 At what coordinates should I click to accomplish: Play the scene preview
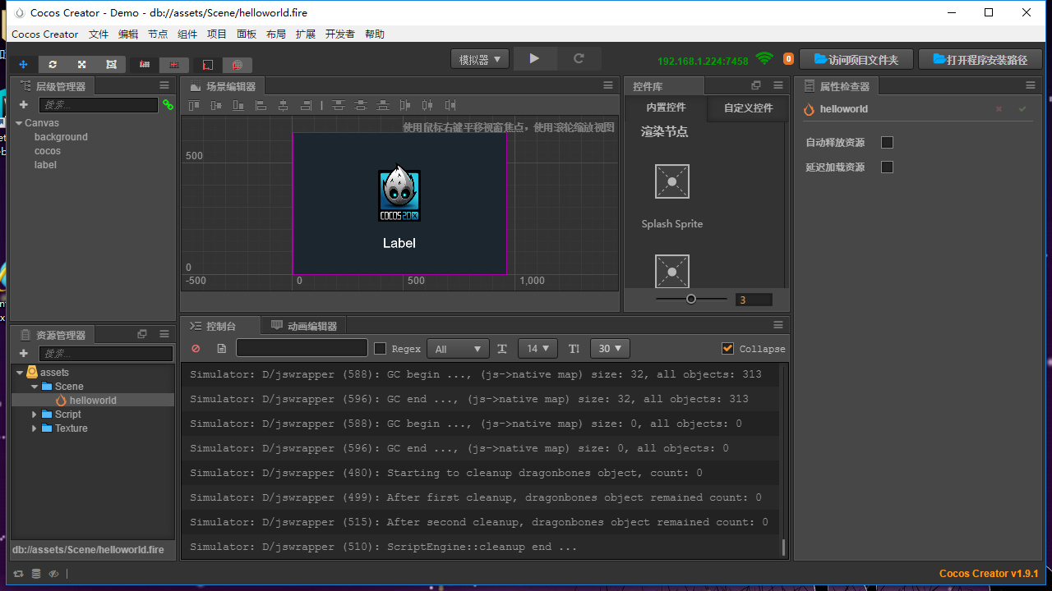534,59
